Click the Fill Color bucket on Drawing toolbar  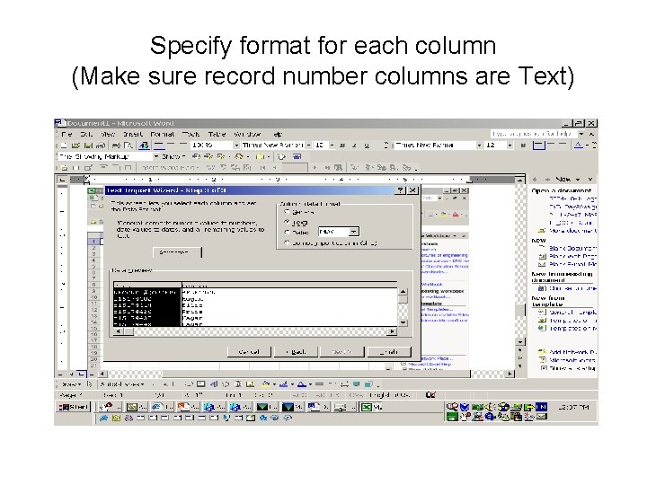pyautogui.click(x=266, y=384)
